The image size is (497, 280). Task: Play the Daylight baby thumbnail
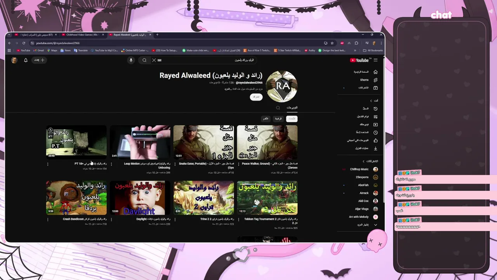(x=140, y=198)
